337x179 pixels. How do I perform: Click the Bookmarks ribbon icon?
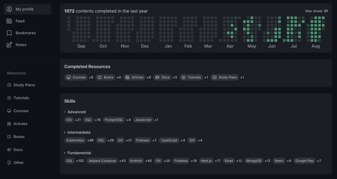click(x=9, y=33)
